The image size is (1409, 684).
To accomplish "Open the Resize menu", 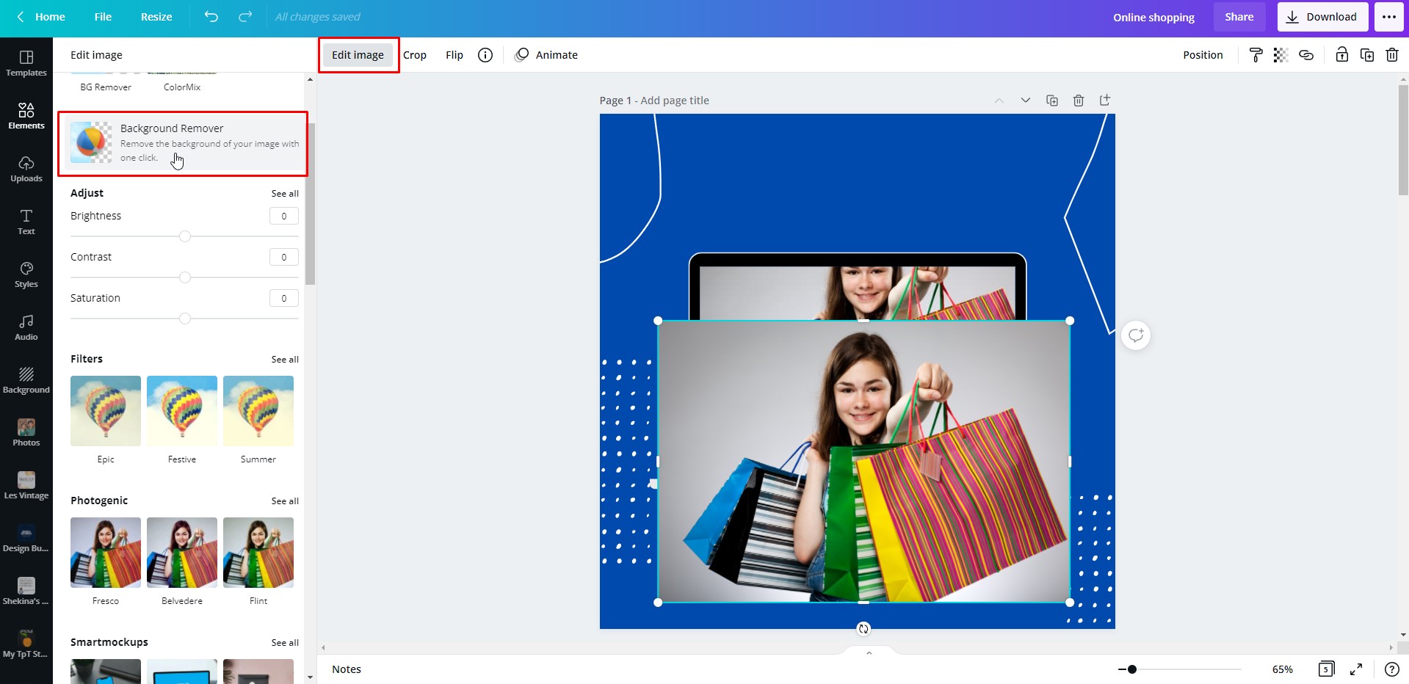I will 156,17.
